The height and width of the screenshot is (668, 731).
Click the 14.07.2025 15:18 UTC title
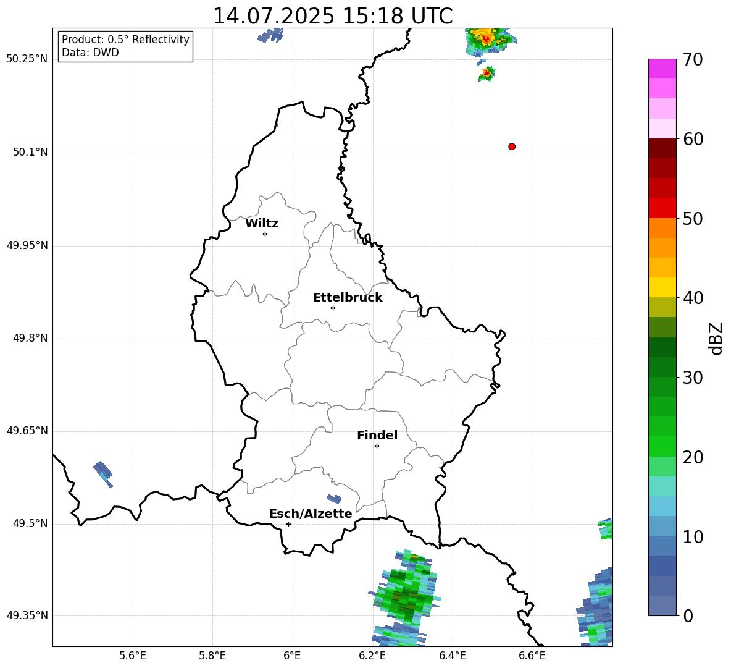[x=333, y=16]
